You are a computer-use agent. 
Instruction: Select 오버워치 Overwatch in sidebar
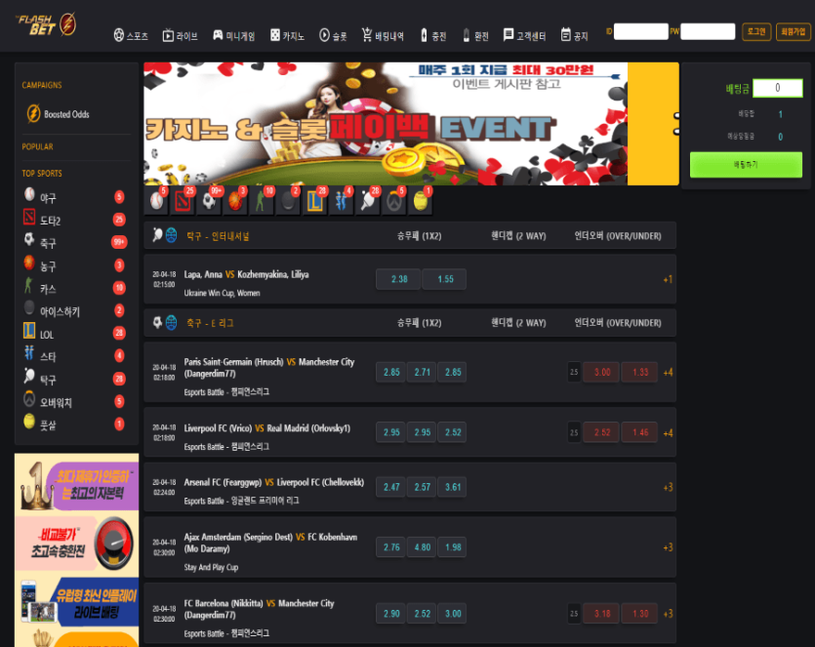pos(75,402)
